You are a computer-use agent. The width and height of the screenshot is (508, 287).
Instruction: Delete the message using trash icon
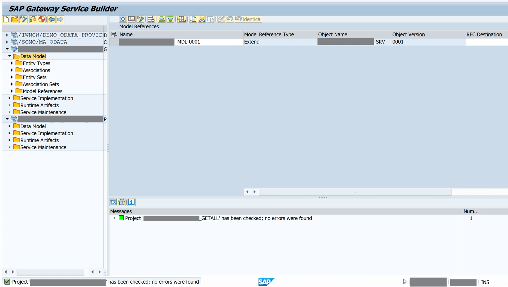click(x=122, y=202)
